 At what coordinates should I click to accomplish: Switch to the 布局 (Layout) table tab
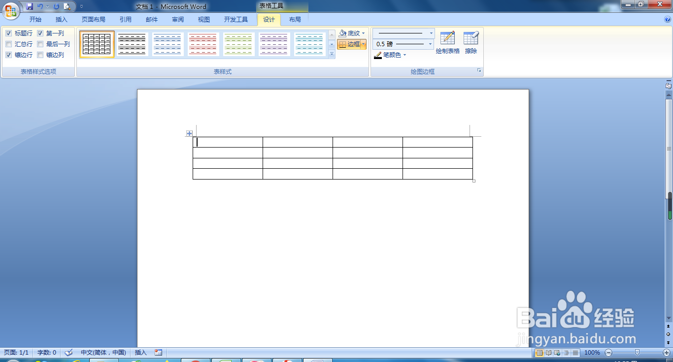point(295,20)
